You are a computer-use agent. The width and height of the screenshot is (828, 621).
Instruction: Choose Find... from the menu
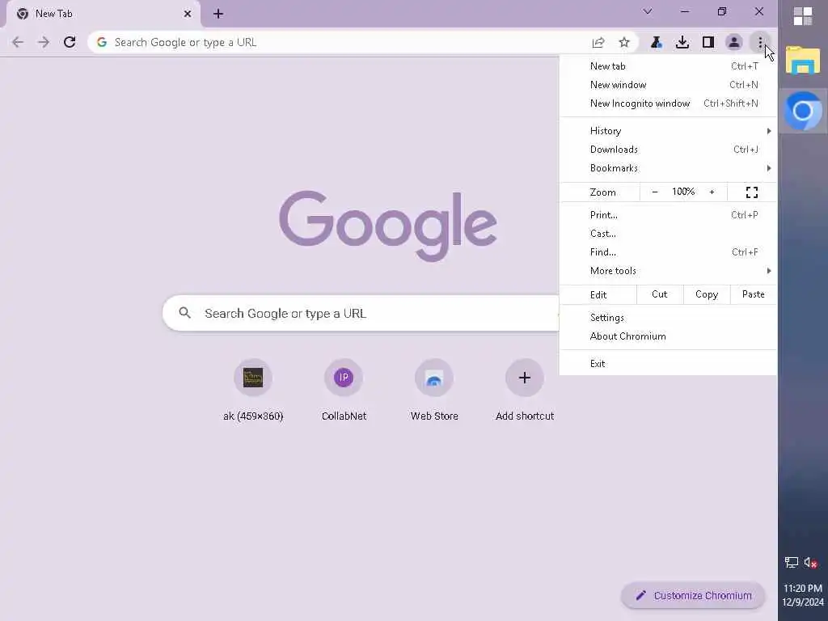click(x=668, y=252)
